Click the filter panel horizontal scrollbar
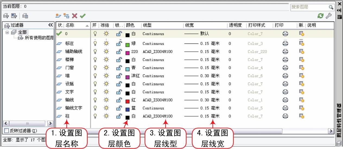Viewport: 343px width, 149px height. tap(28, 123)
